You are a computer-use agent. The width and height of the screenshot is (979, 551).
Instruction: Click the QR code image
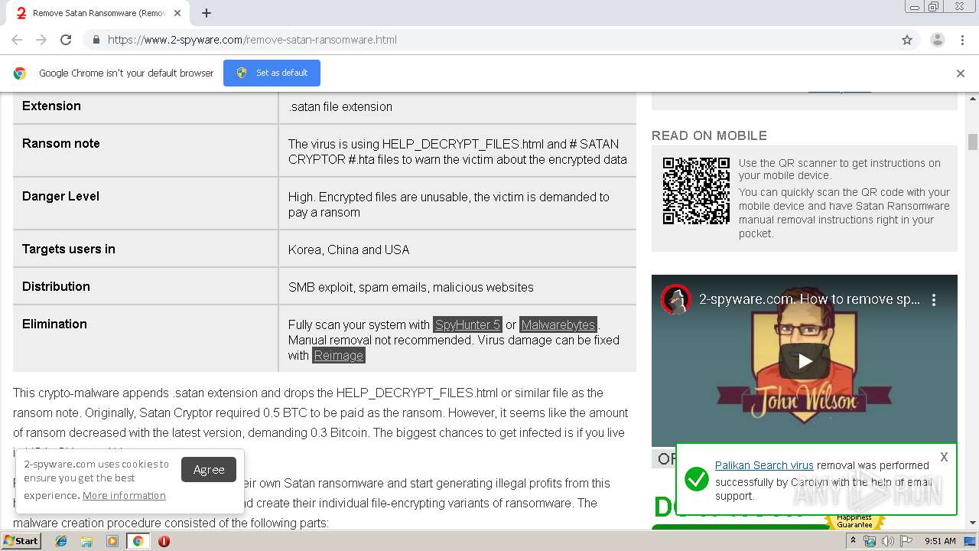(696, 191)
